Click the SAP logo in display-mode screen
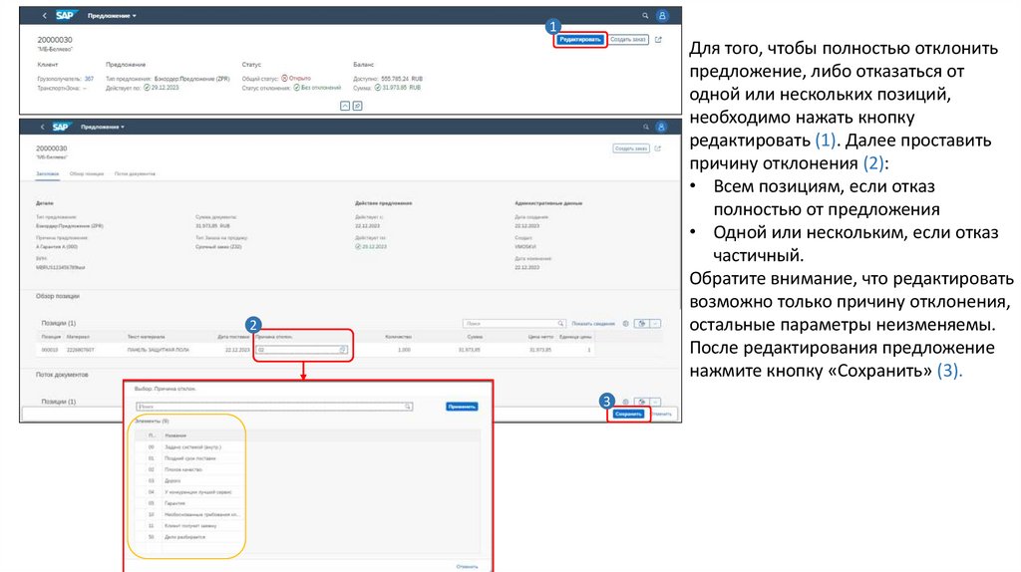The image size is (1021, 572). click(x=66, y=15)
